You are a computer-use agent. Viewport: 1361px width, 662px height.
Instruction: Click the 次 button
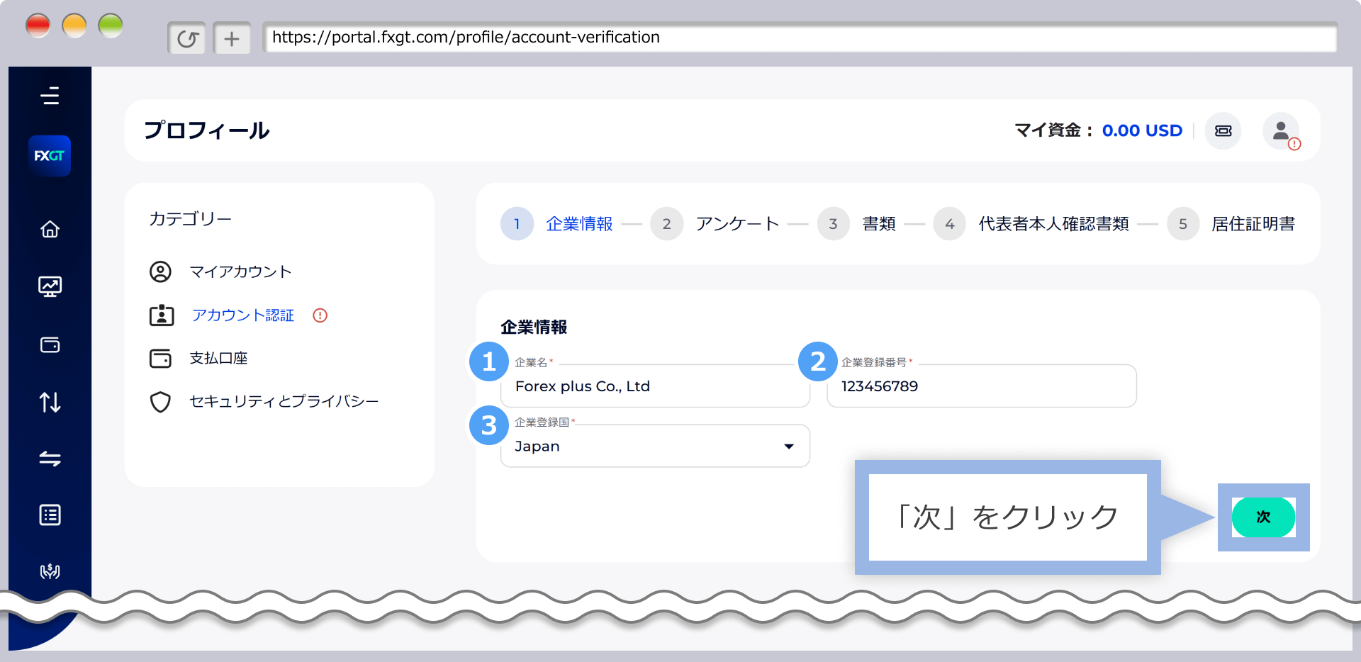click(x=1263, y=517)
